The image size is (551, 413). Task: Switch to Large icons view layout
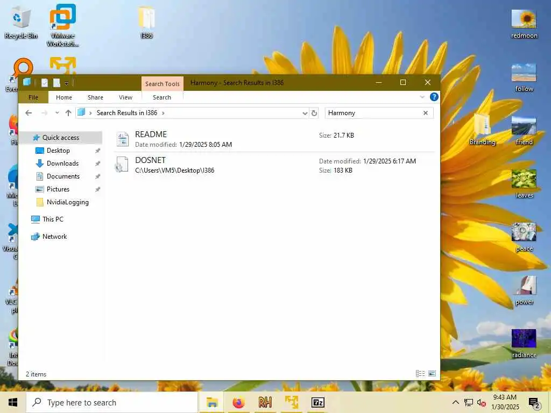click(432, 373)
